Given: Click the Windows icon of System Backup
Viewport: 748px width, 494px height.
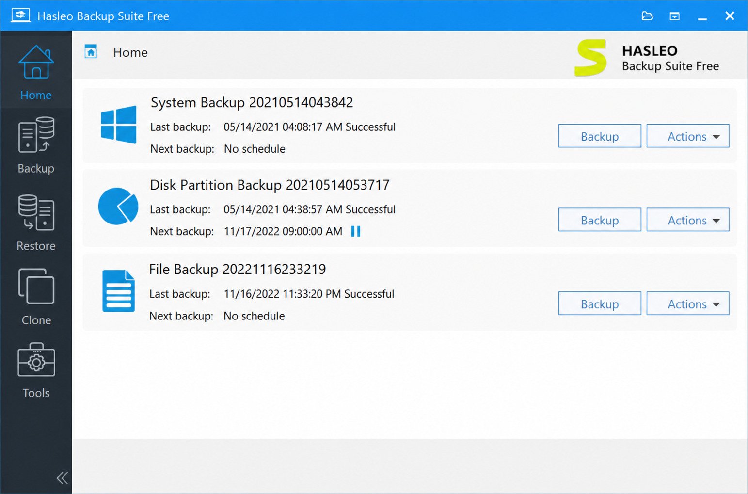Looking at the screenshot, I should point(118,125).
